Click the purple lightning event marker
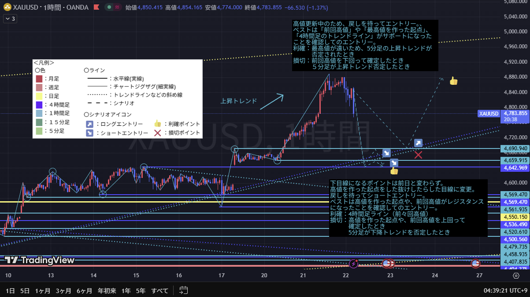The height and width of the screenshot is (297, 530). point(354,263)
